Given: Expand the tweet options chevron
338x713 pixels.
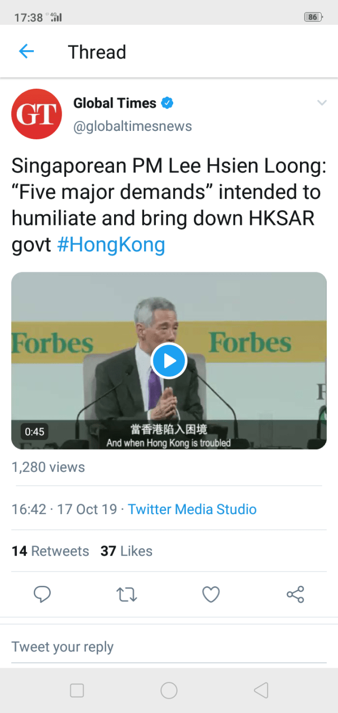Looking at the screenshot, I should click(x=322, y=103).
